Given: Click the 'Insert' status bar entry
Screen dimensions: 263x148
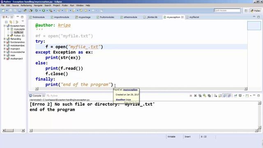Looking at the screenshot, I should (187, 136).
